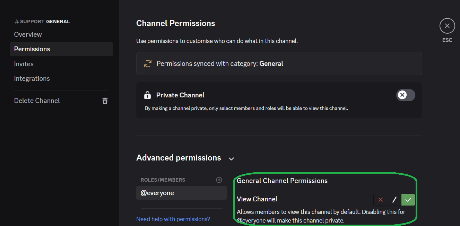Select the Permissions sidebar item

click(32, 49)
